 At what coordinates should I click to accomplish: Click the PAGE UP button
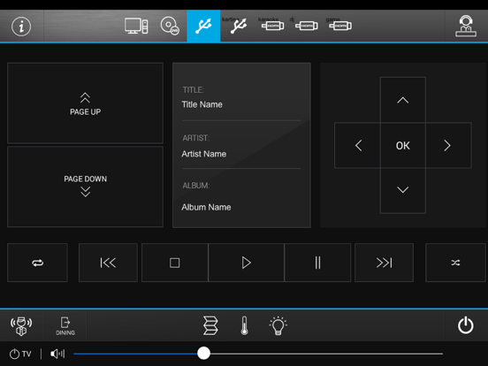85,103
